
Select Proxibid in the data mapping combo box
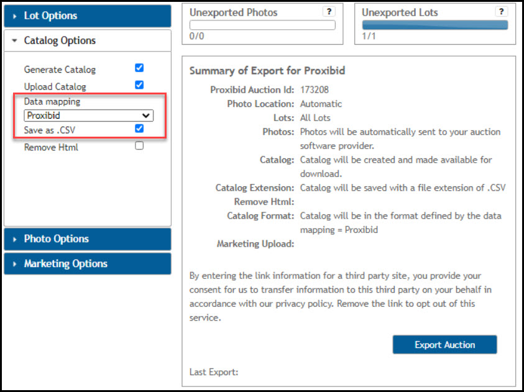point(87,116)
